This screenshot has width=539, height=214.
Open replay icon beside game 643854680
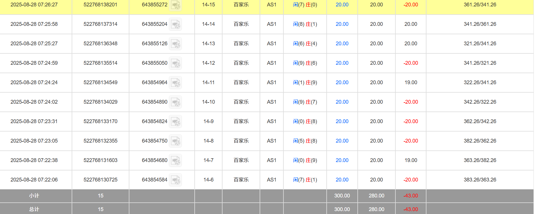coord(175,161)
